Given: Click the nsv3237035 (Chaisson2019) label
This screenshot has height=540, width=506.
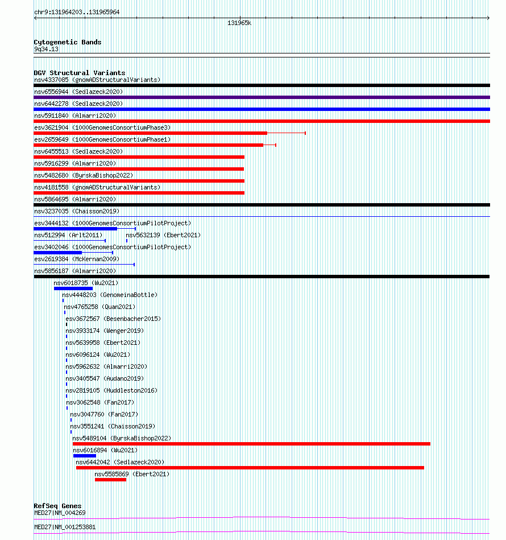Looking at the screenshot, I should coord(77,212).
